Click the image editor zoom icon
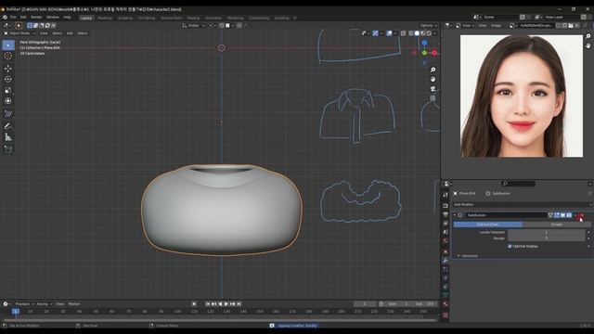 588,36
